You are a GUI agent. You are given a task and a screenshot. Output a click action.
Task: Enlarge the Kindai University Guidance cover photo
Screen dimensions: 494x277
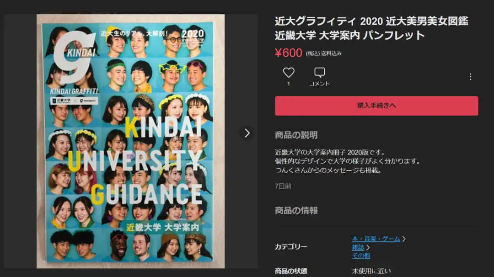pyautogui.click(x=130, y=141)
